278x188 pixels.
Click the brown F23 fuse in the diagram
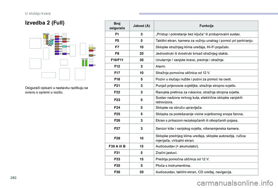click(x=57, y=49)
